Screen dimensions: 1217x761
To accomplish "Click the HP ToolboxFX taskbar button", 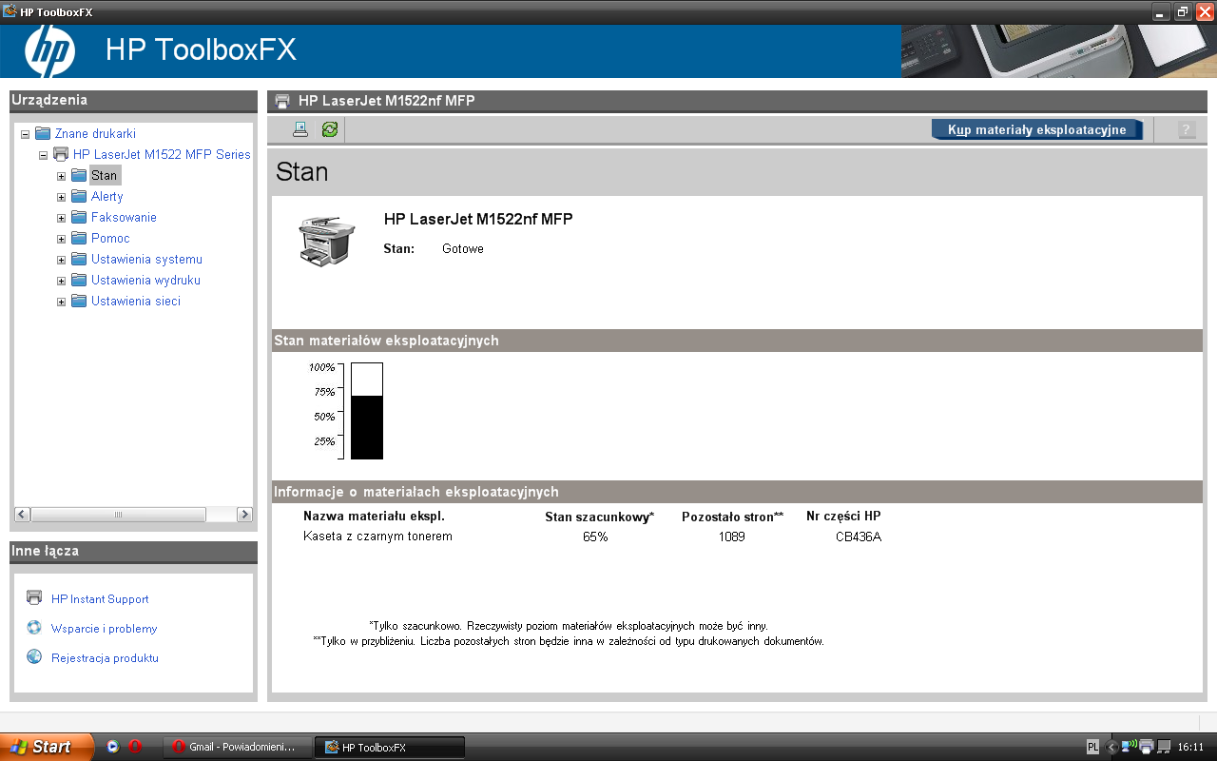I will (x=391, y=747).
